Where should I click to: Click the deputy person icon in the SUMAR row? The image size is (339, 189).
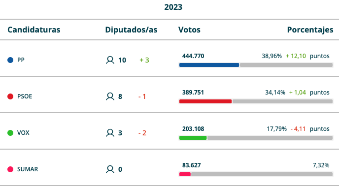110,169
